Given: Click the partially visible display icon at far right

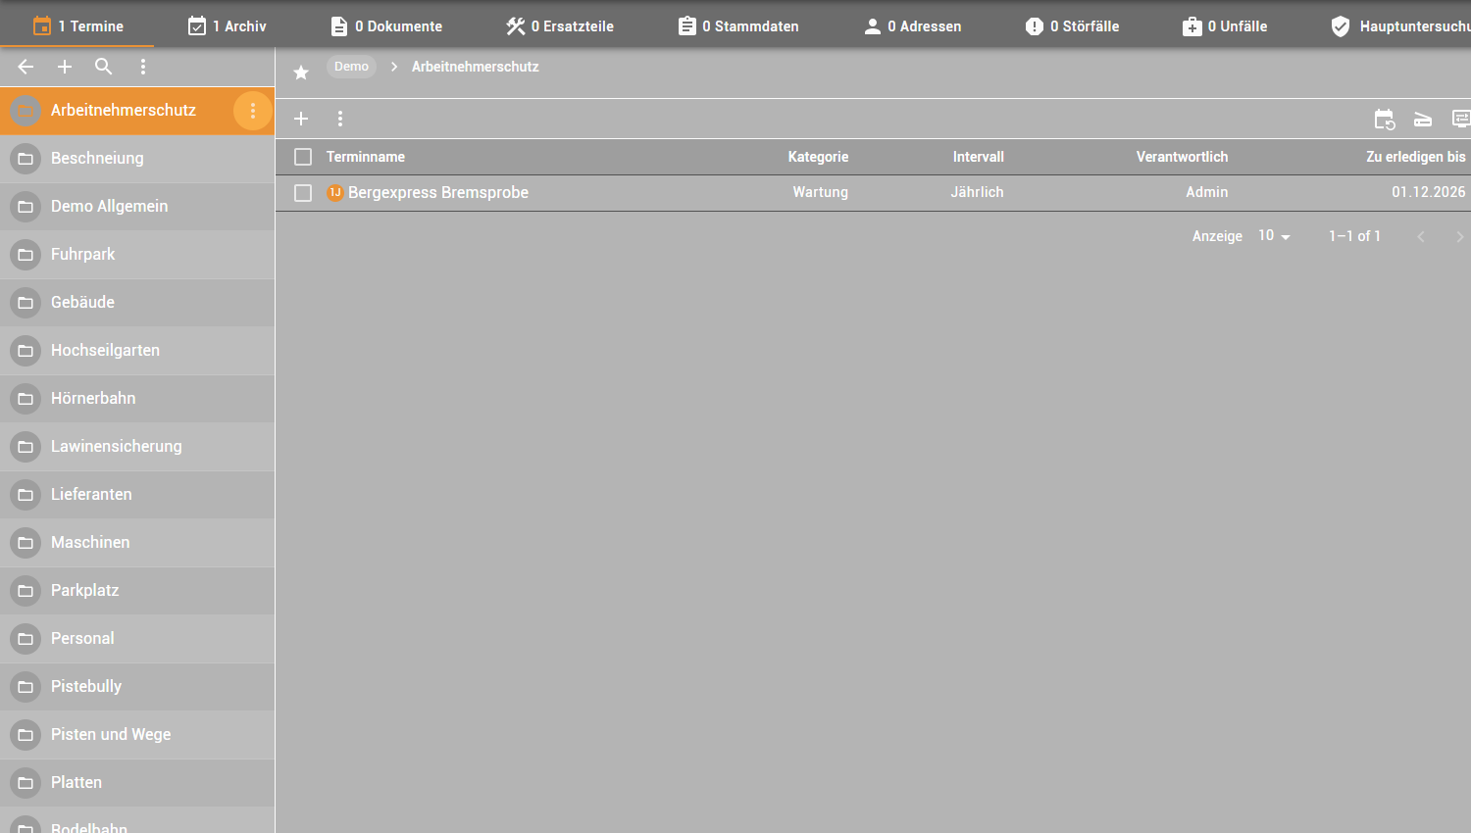Looking at the screenshot, I should tap(1461, 120).
